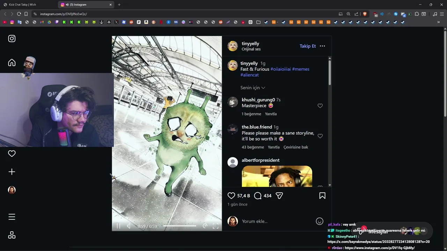Click 'Çevirisine bak' translation link
This screenshot has height=251, width=447.
(296, 147)
